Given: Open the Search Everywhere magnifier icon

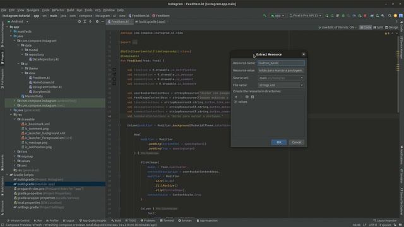Looking at the screenshot, I should tap(390, 16).
